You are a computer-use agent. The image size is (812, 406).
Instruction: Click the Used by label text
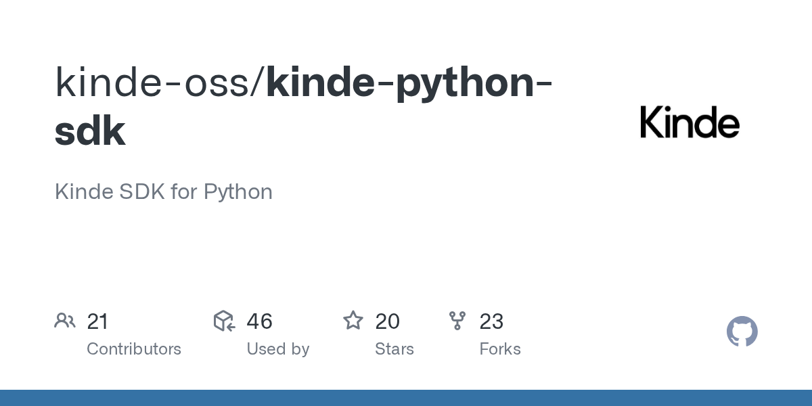[277, 349]
